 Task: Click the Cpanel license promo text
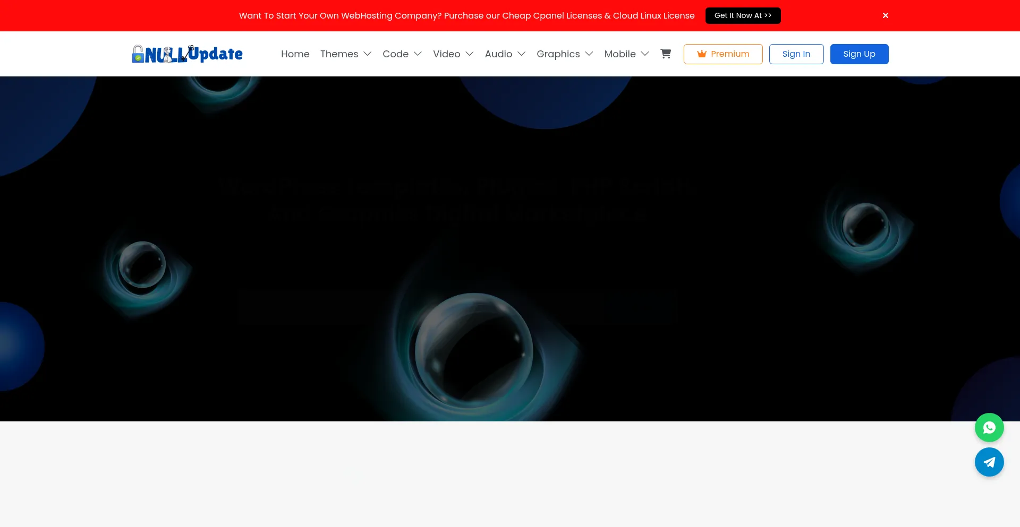point(466,16)
